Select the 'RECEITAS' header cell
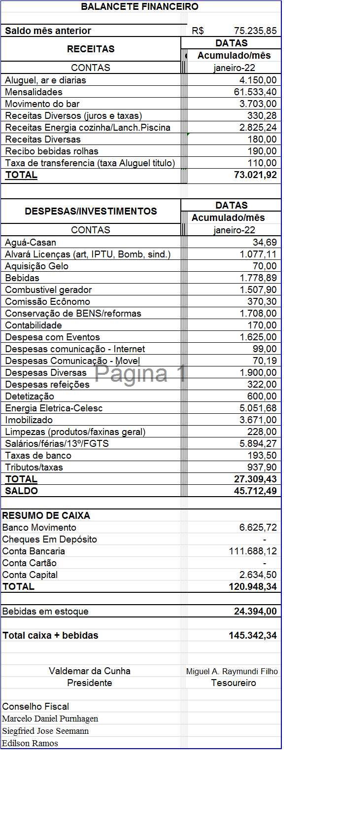Screen dimensions: 339x832 (91, 49)
